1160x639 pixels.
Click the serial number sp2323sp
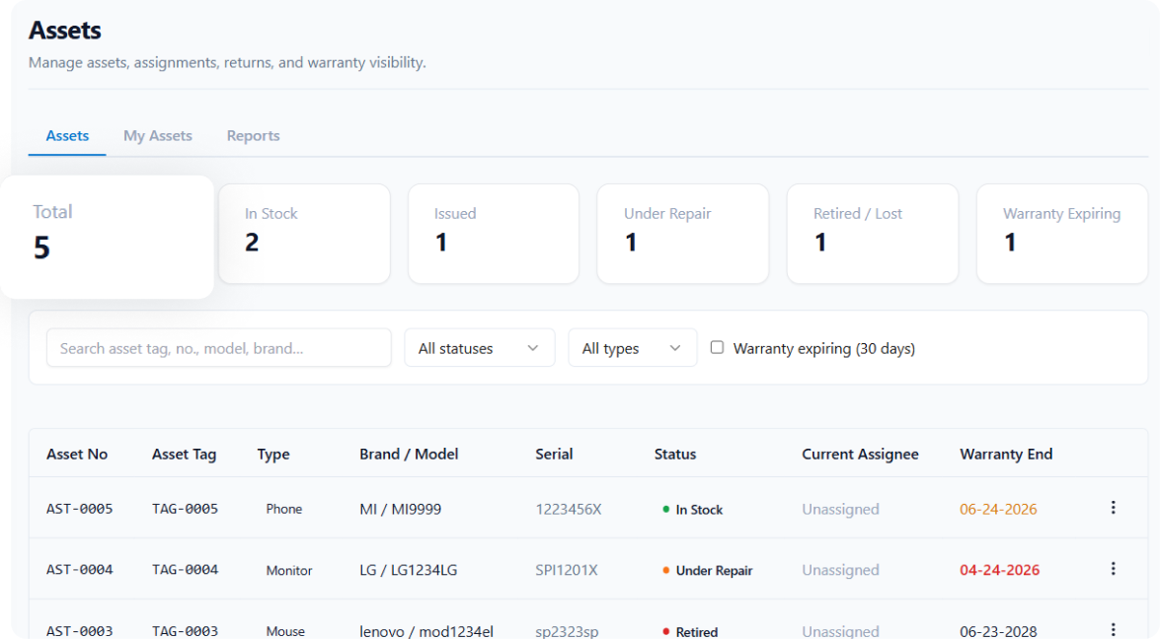point(567,631)
